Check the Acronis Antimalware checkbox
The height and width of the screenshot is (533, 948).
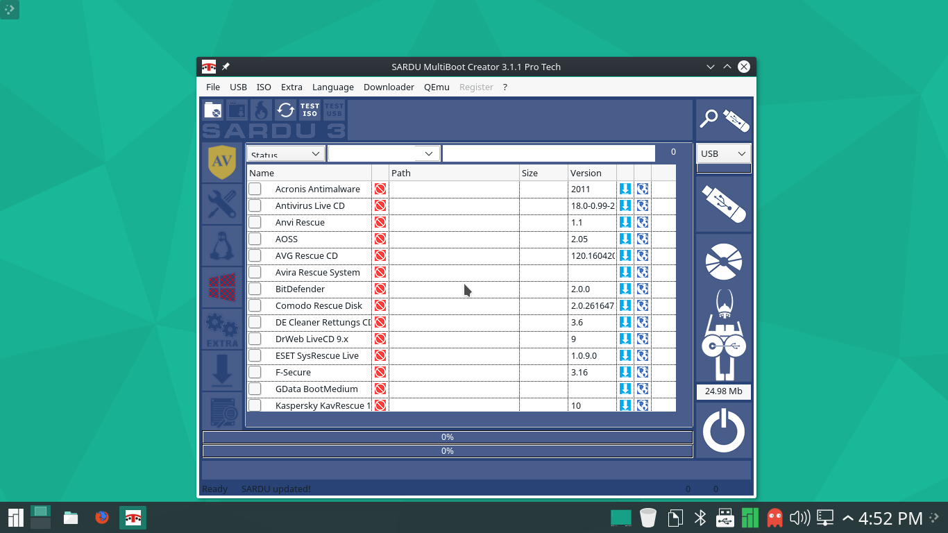point(255,189)
